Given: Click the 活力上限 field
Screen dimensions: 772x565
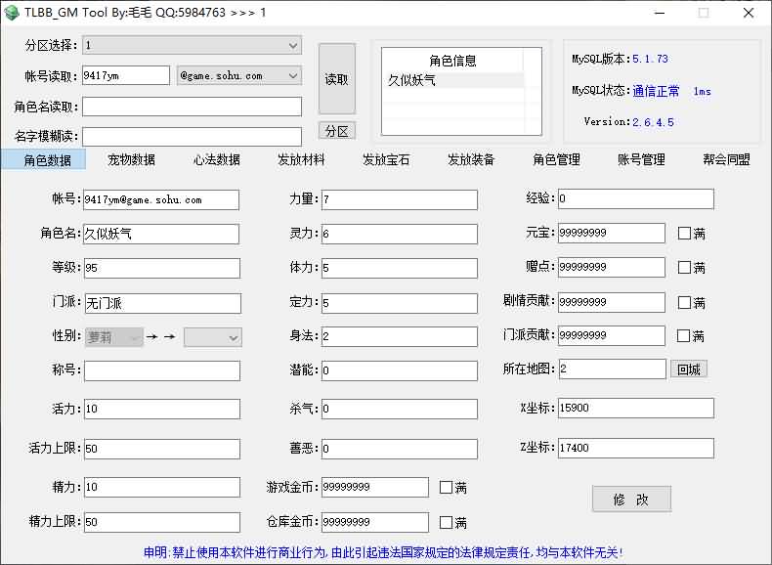Looking at the screenshot, I should pos(162,449).
